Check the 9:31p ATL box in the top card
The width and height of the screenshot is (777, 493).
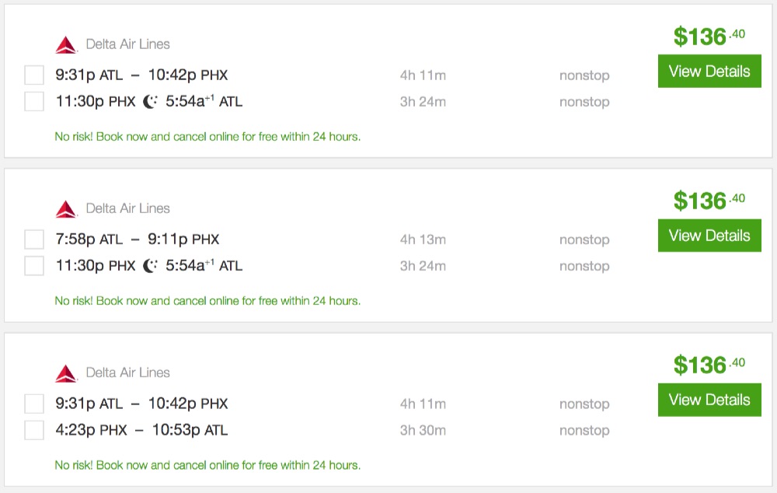coord(34,75)
